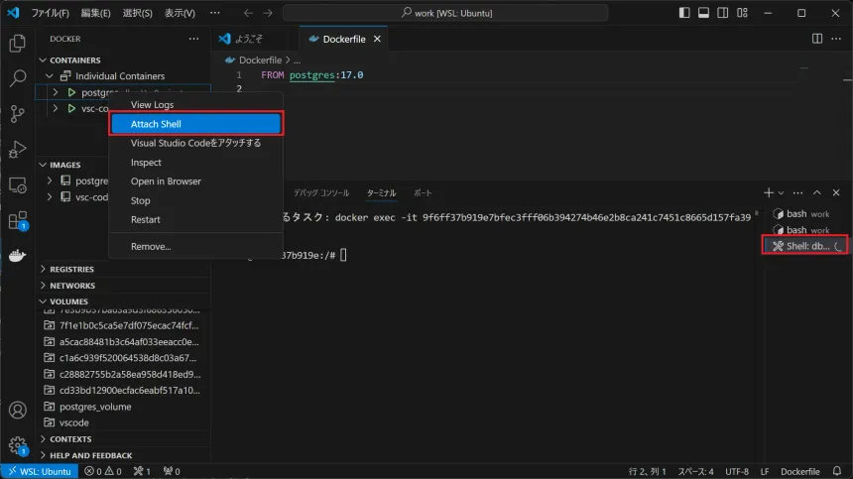The width and height of the screenshot is (853, 479).
Task: Open new terminal profile dropdown arrow
Action: pos(782,192)
